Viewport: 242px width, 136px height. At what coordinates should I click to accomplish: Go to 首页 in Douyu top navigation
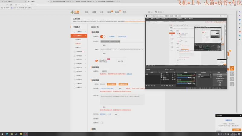tap(87, 12)
